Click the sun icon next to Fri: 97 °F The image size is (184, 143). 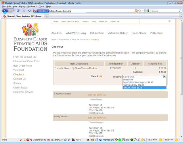[x=176, y=140]
